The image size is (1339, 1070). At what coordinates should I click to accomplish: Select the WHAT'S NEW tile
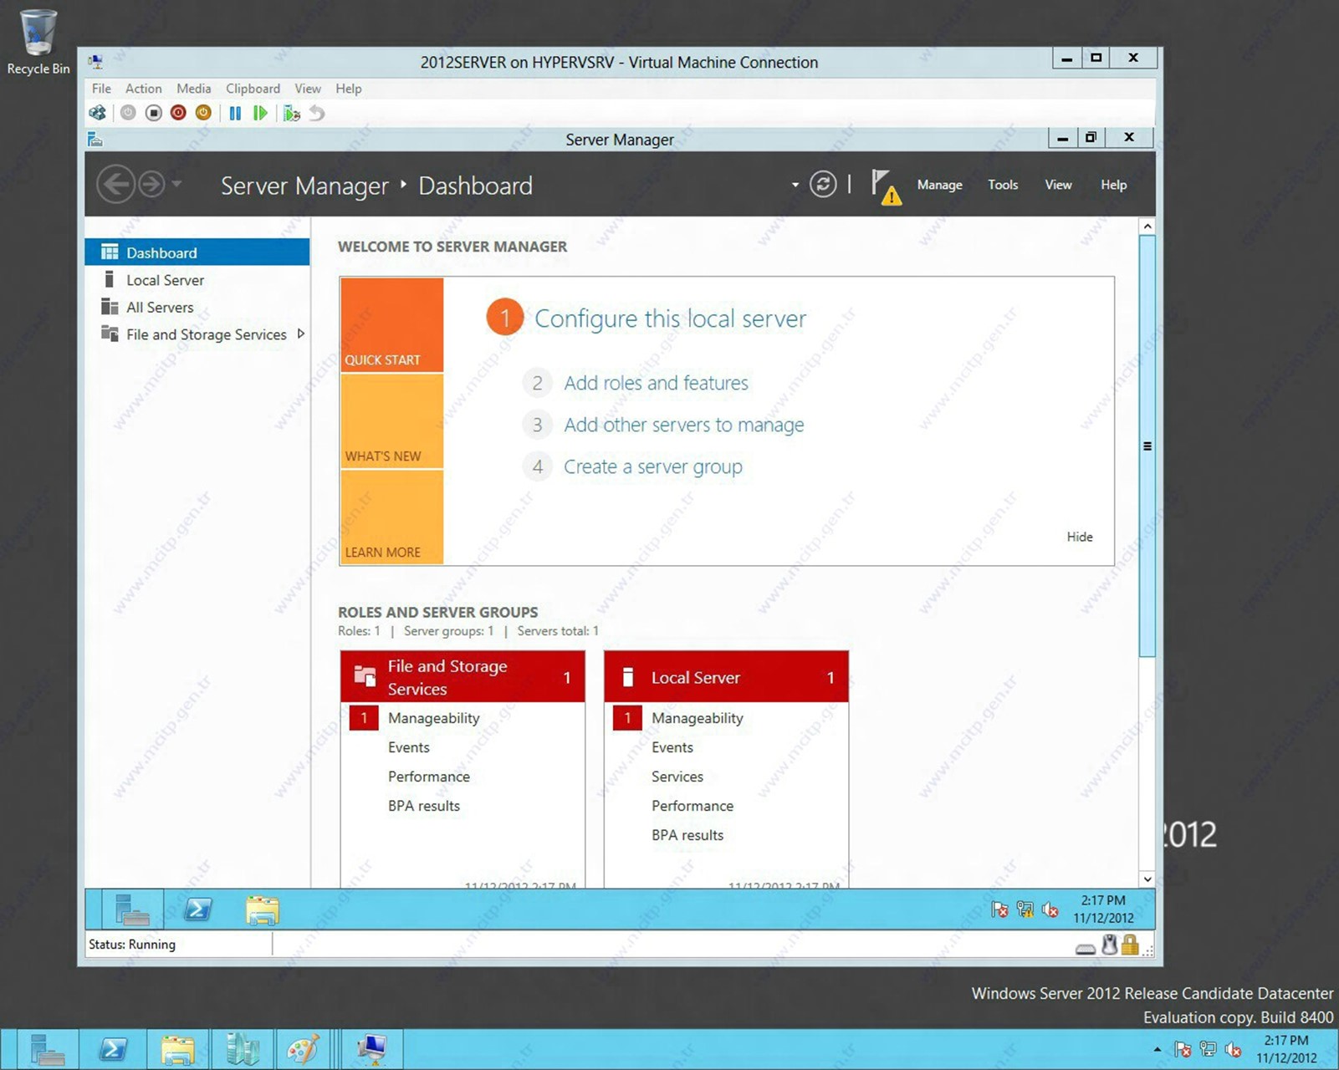pyautogui.click(x=391, y=421)
